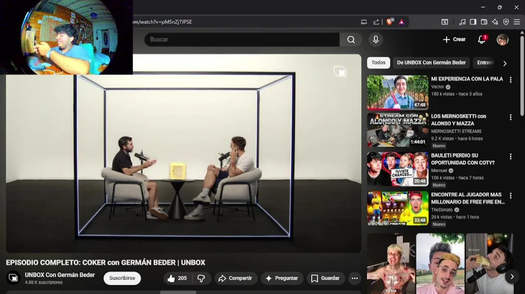Open UNBOX Con Germán Beder channel name
The height and width of the screenshot is (294, 525).
click(60, 275)
